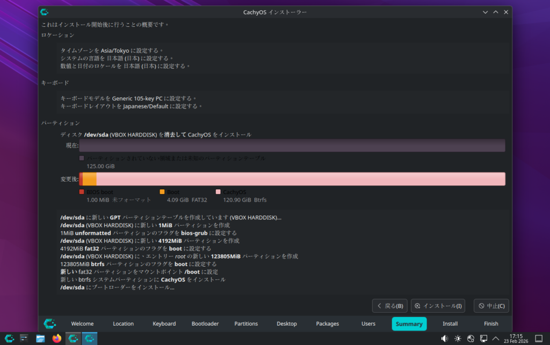Click the taskbar clock showing 17:15
The image size is (550, 345).
pyautogui.click(x=517, y=339)
